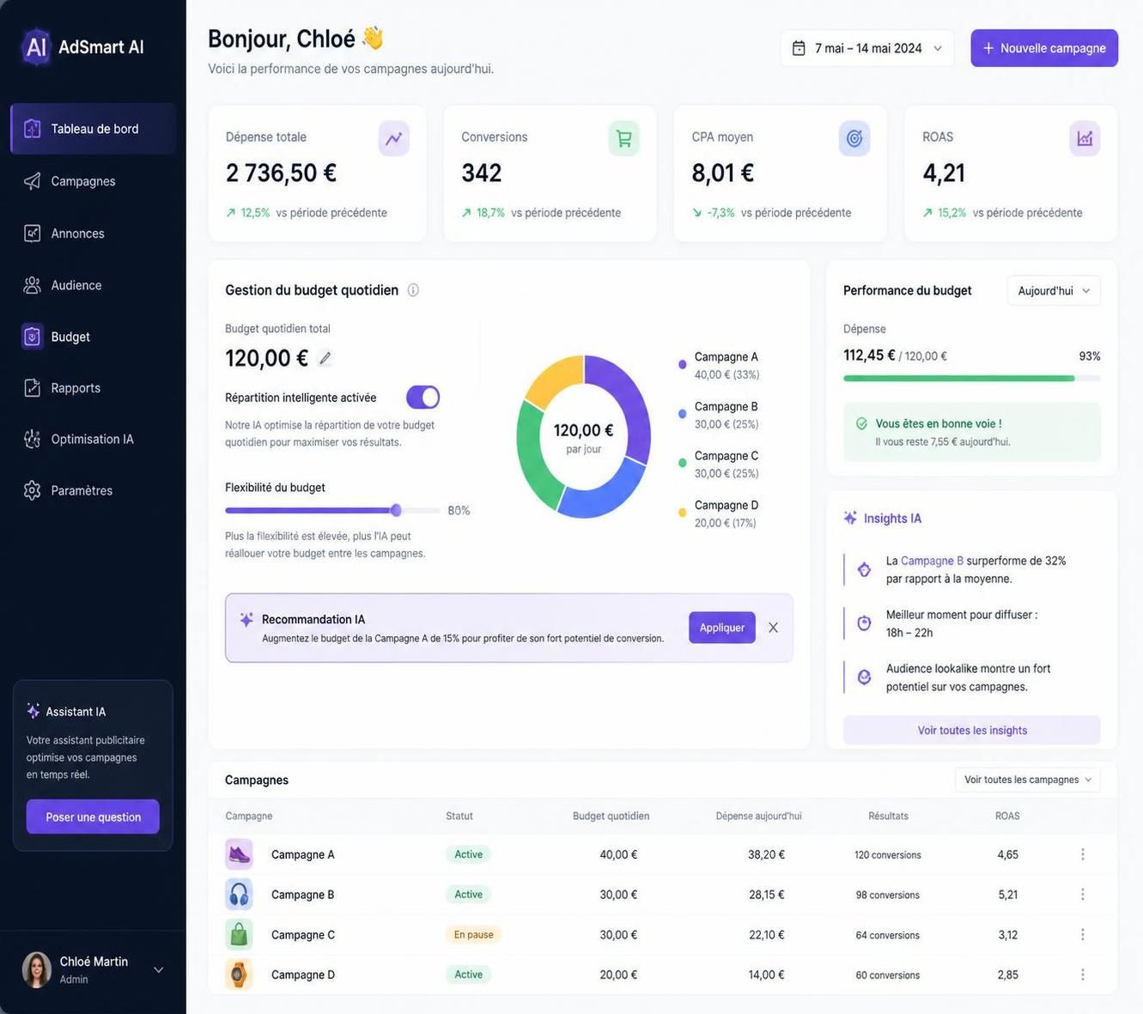Click the ROAS chart icon
Image resolution: width=1143 pixels, height=1014 pixels.
pos(1085,138)
